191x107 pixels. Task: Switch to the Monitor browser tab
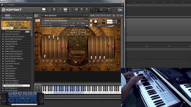coord(20,15)
